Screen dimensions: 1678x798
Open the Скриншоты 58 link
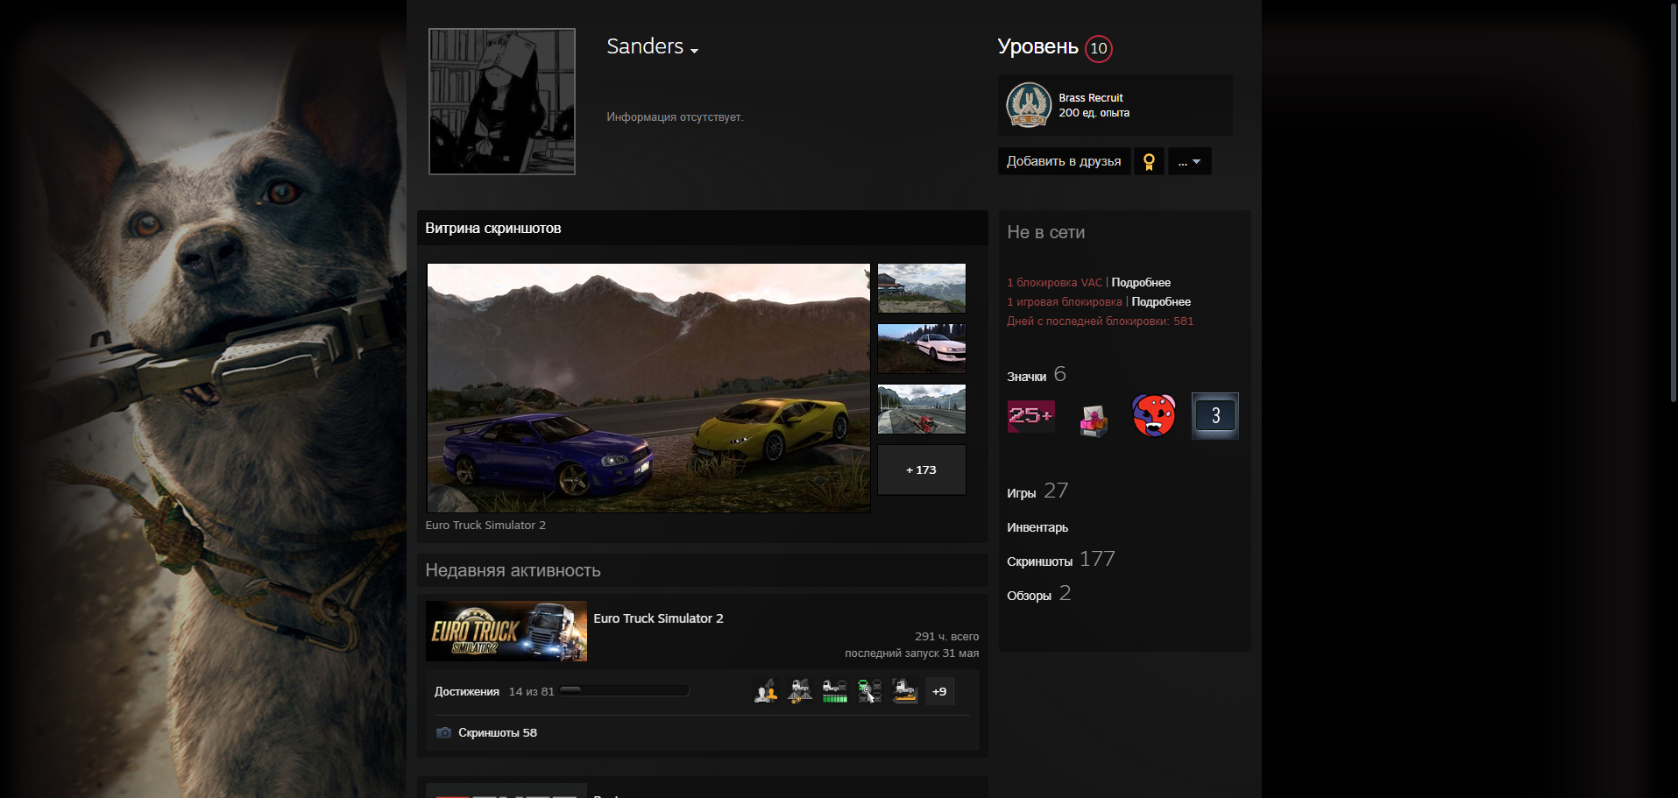click(498, 733)
